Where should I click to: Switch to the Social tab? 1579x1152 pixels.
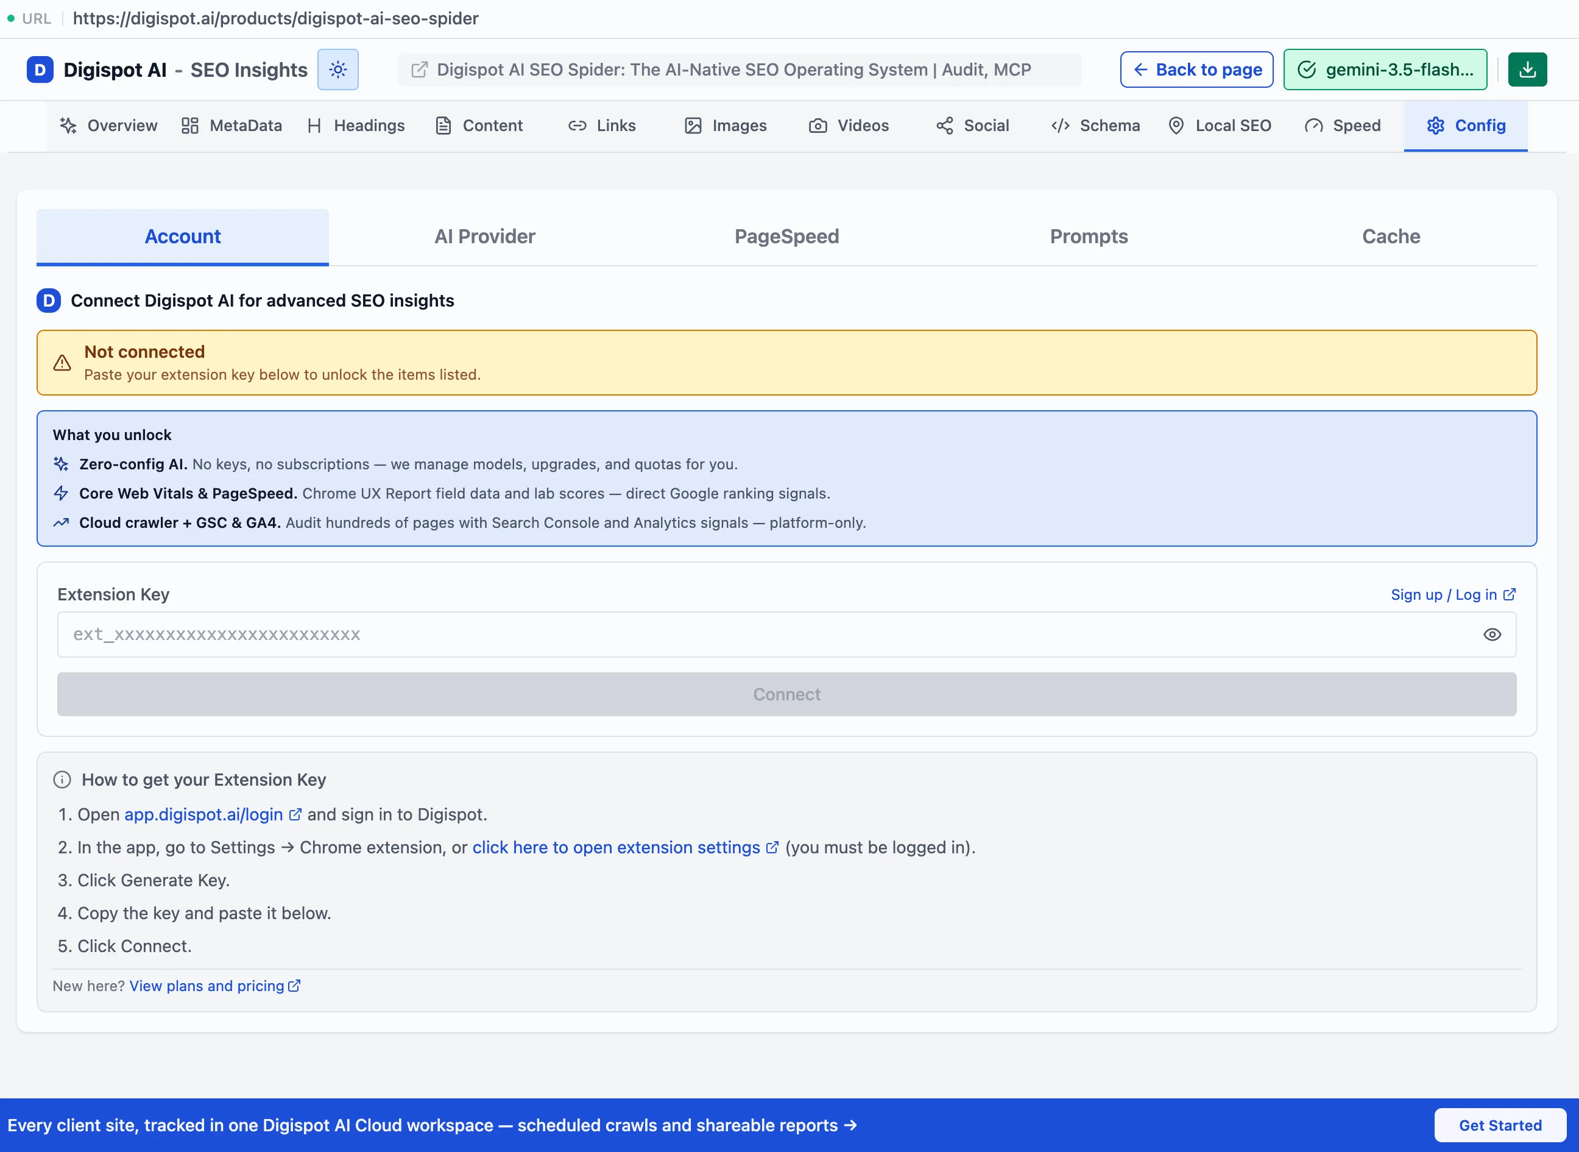click(972, 126)
